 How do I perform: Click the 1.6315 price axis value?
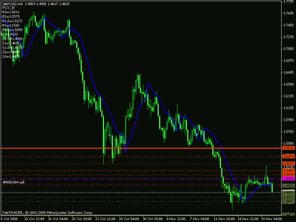[x=288, y=96]
